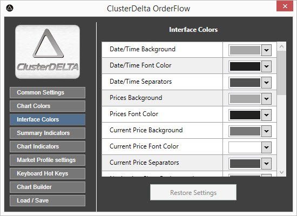The image size is (297, 216).
Task: Close the ClusterDelta OrderFlow window
Action: pos(285,6)
